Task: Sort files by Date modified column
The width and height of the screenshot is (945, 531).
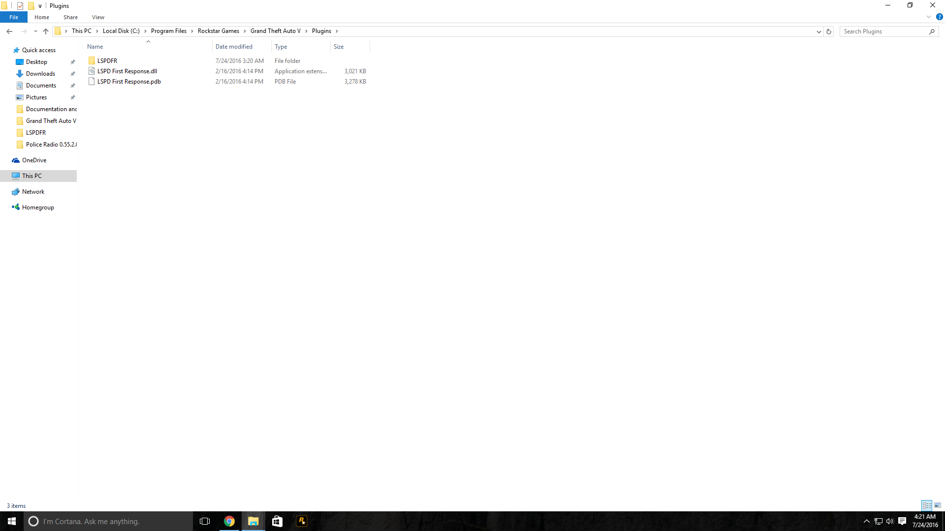Action: pyautogui.click(x=234, y=47)
